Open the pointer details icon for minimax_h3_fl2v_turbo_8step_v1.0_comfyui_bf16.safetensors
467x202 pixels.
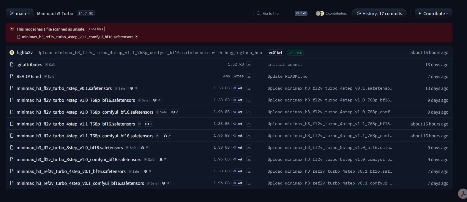pyautogui.click(x=162, y=160)
